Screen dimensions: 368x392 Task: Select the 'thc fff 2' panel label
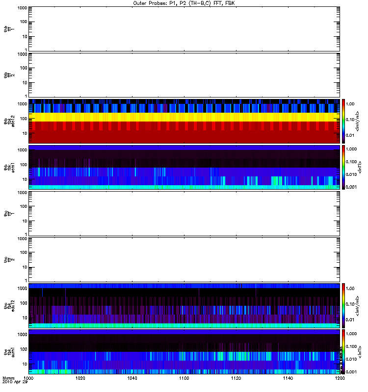click(9, 260)
